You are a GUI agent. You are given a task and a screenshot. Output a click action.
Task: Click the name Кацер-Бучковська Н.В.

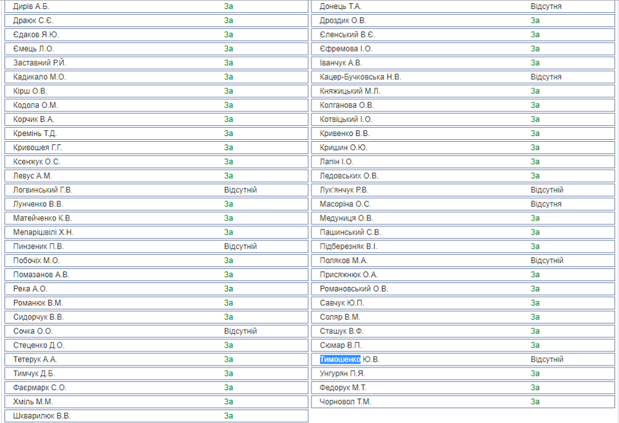360,77
